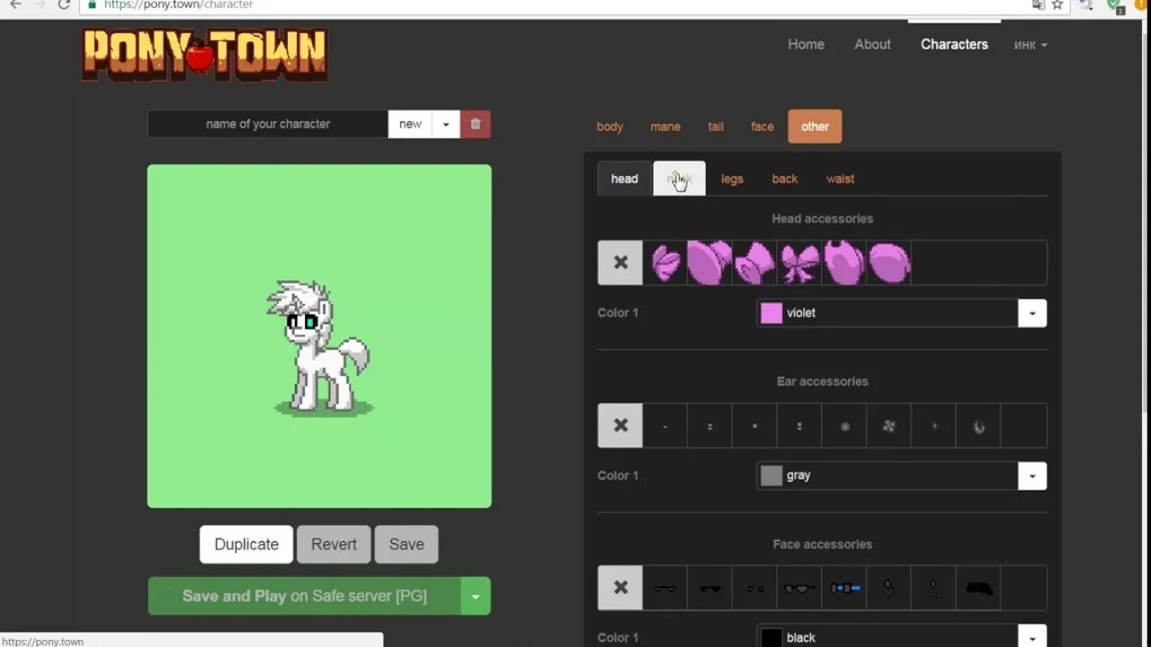Choose the top hat head accessory
Image resolution: width=1151 pixels, height=647 pixels.
pos(754,262)
